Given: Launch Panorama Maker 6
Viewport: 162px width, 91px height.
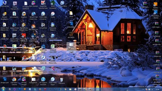Looking at the screenshot, I should click(x=53, y=27).
